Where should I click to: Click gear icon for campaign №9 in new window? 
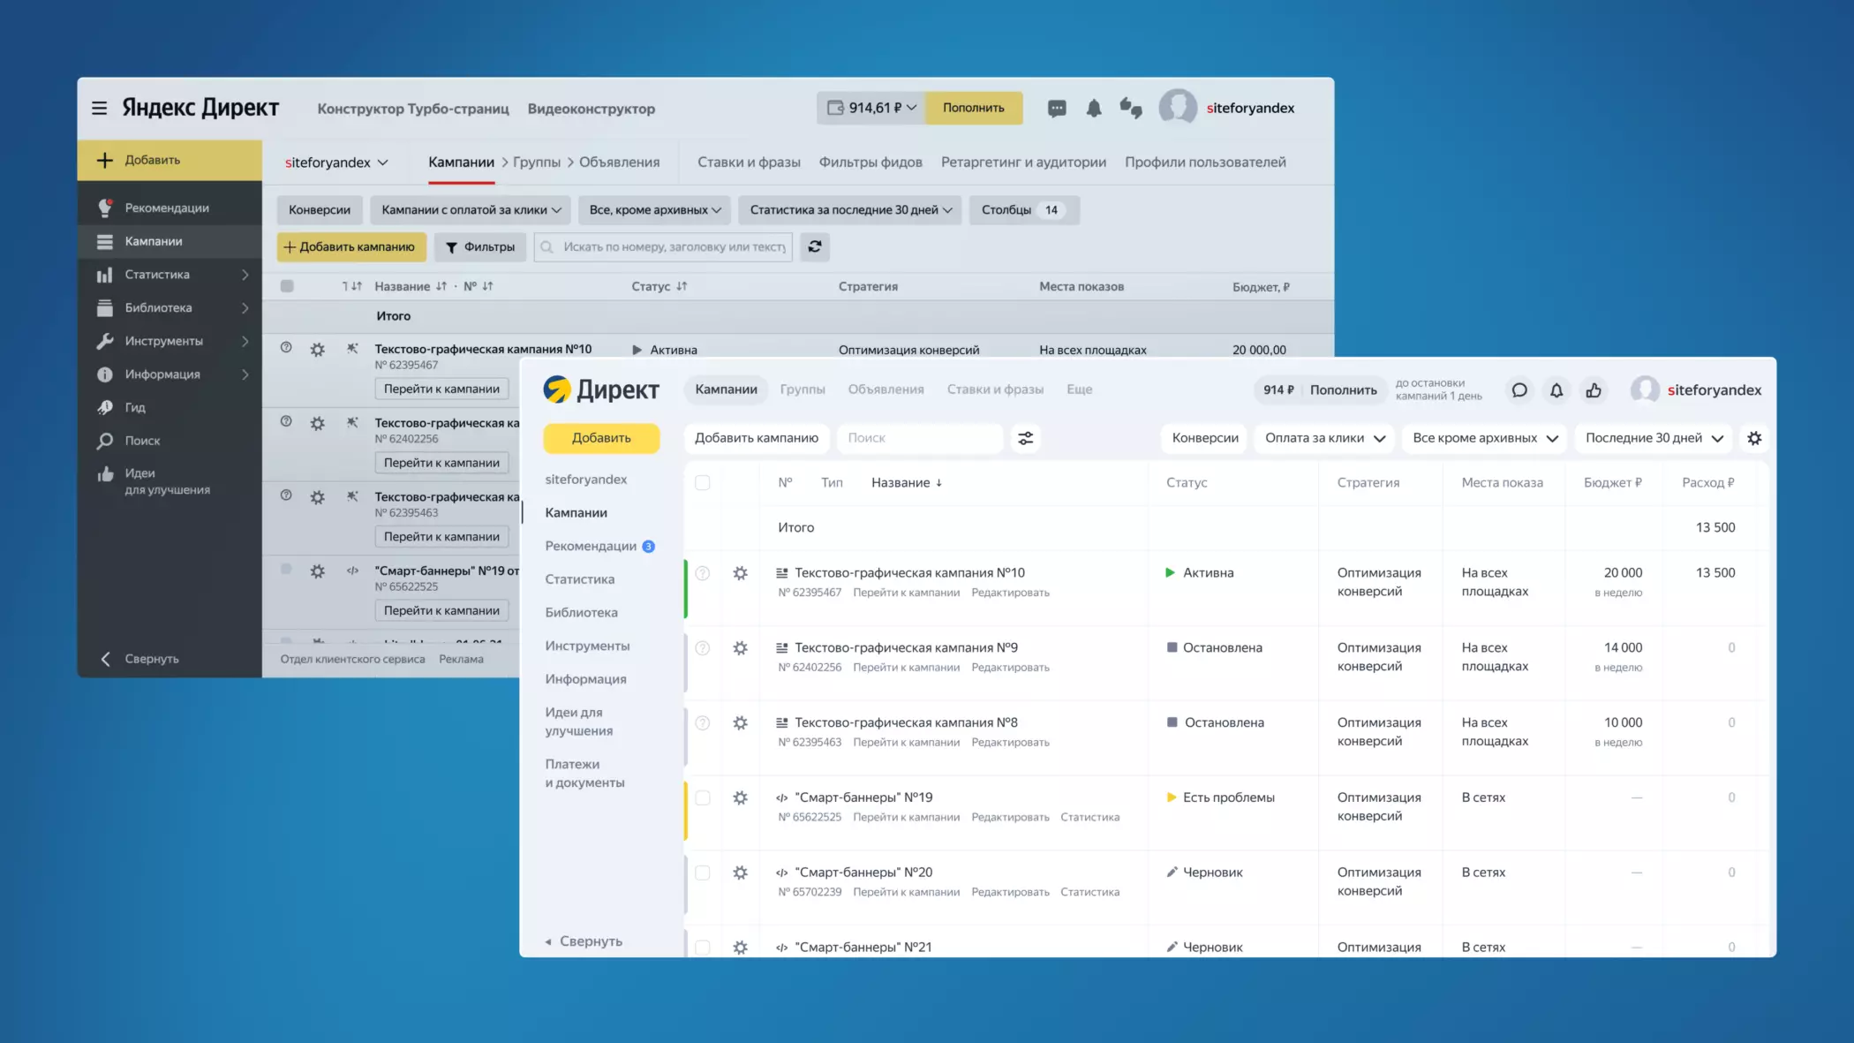pos(741,648)
